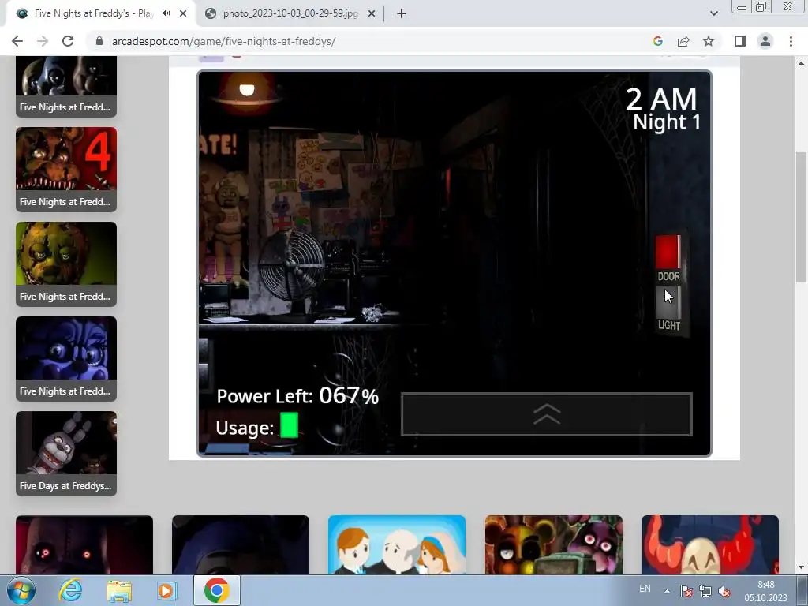Toggle the LIGHT button in game
Screen dimensions: 808x606
[668, 303]
